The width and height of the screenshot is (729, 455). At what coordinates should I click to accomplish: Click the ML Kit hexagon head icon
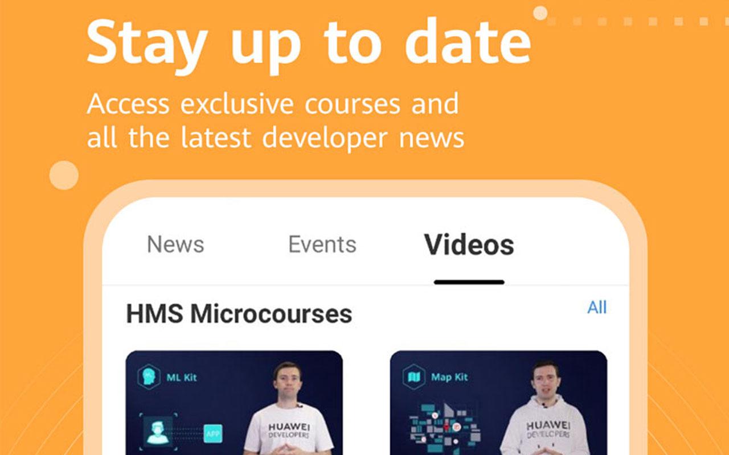tap(149, 377)
